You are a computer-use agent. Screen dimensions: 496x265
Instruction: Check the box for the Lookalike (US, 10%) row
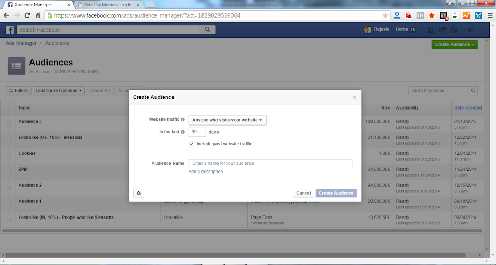coord(8,140)
